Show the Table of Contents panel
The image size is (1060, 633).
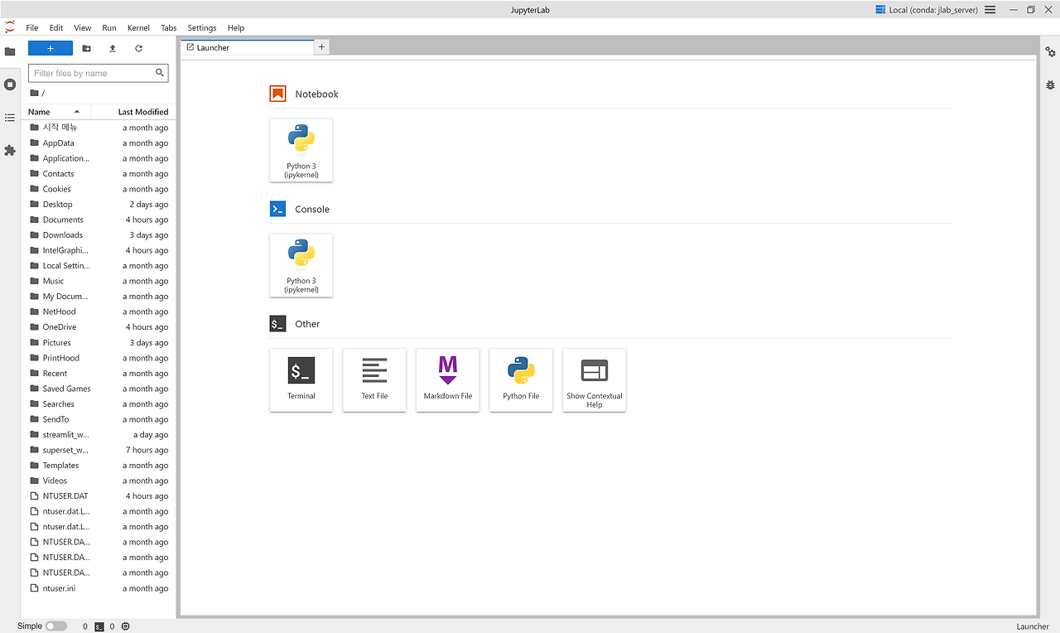[10, 118]
